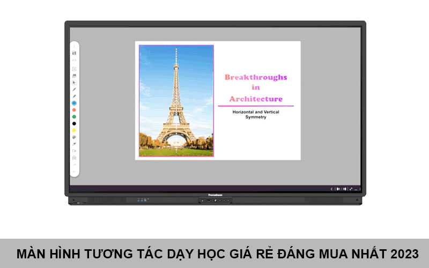Click the stacked pages icon below the page-with-arrow icon
The width and height of the screenshot is (429, 268).
click(x=74, y=158)
